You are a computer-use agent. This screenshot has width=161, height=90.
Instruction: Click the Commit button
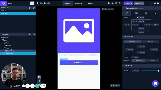139,3
